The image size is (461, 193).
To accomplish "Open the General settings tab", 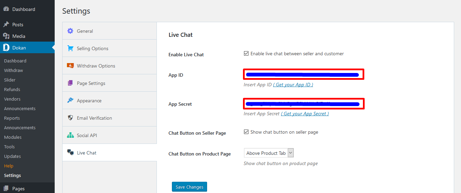I will point(109,31).
